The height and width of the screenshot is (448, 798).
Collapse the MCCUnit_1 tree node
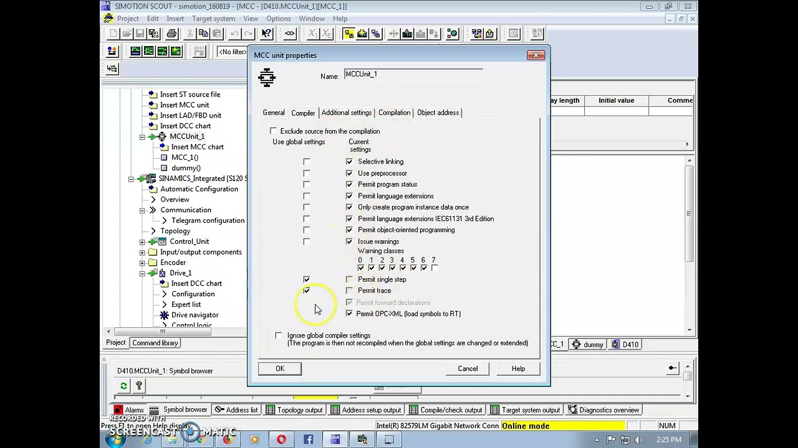click(142, 136)
